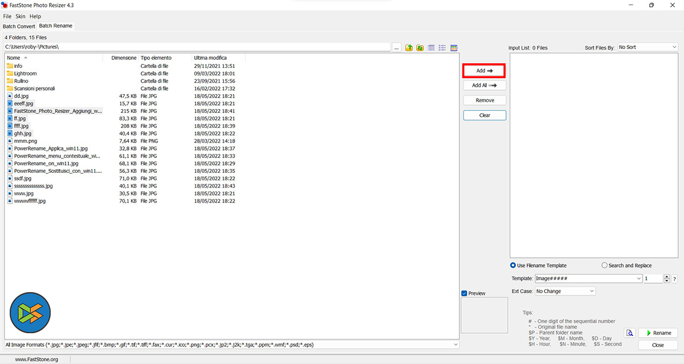Viewport: 684px width, 364px height.
Task: Select file FastStone_Photo_Resizer_Aggiungi_w...
Action: [x=58, y=111]
